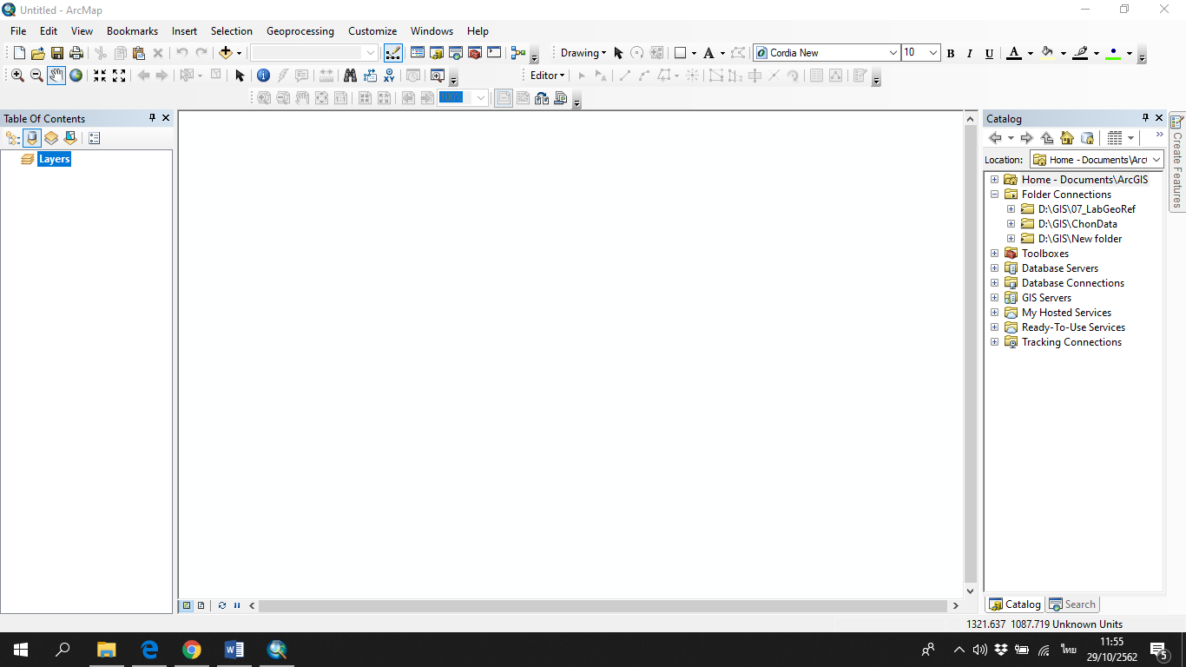Select the Identify tool
This screenshot has width=1186, height=667.
(x=263, y=76)
